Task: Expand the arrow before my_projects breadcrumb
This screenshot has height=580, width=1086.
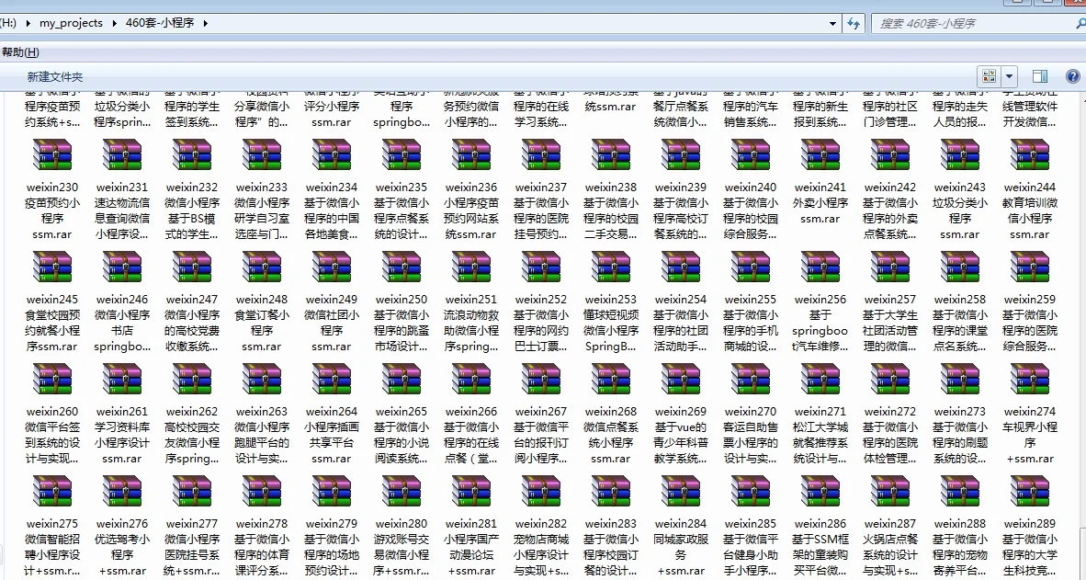Action: pyautogui.click(x=28, y=23)
